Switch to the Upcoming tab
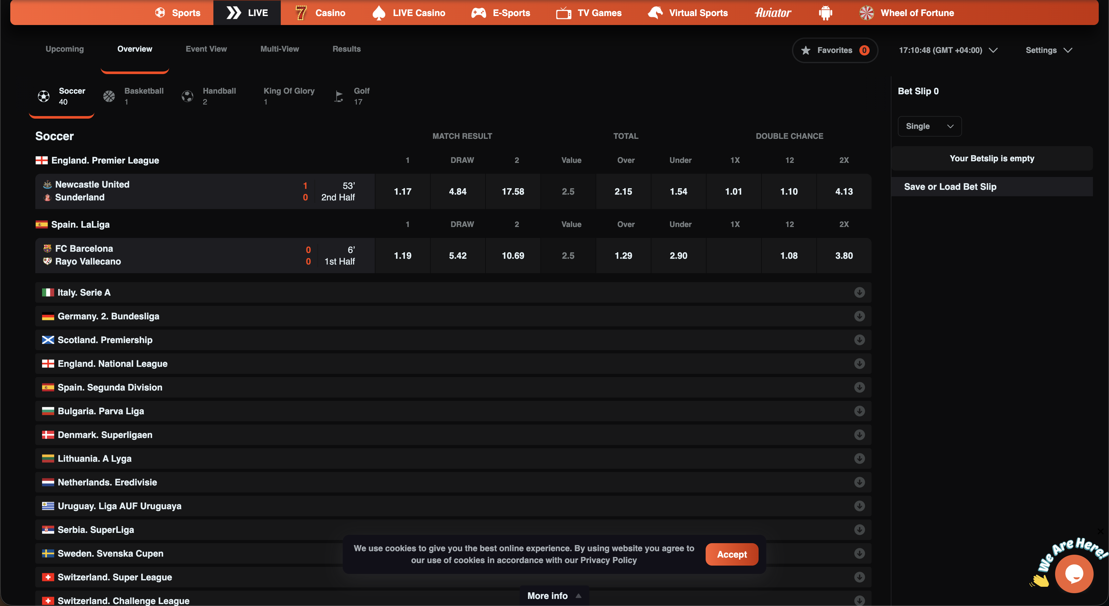The image size is (1109, 606). pyautogui.click(x=64, y=49)
